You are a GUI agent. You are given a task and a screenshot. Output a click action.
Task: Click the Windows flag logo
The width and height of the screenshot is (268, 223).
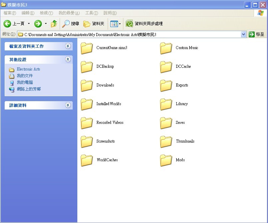(260, 13)
